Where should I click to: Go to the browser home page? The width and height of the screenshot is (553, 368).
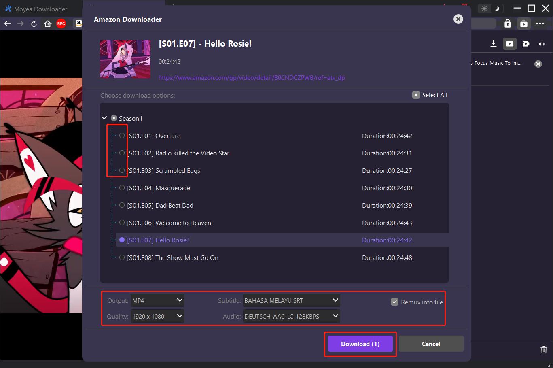pos(47,24)
